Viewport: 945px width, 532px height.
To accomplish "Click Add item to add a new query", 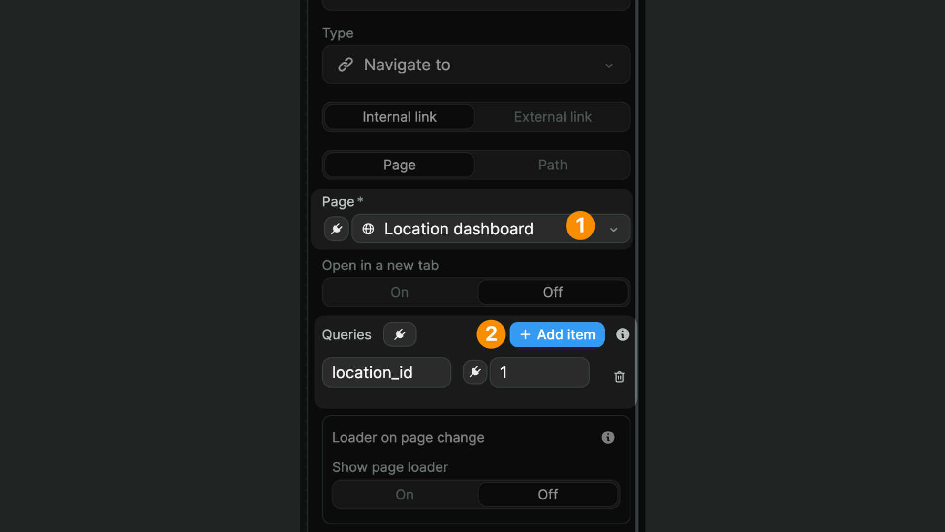I will point(556,334).
